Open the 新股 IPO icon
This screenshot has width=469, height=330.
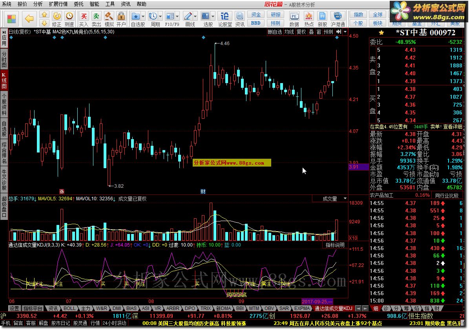(322, 19)
